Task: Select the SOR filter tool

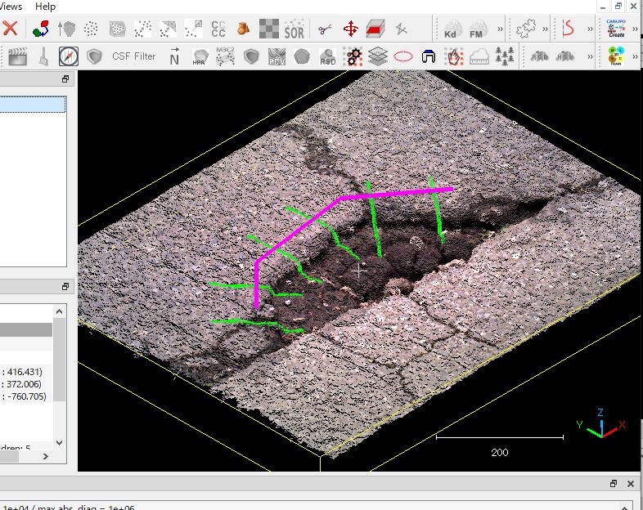Action: click(x=294, y=30)
